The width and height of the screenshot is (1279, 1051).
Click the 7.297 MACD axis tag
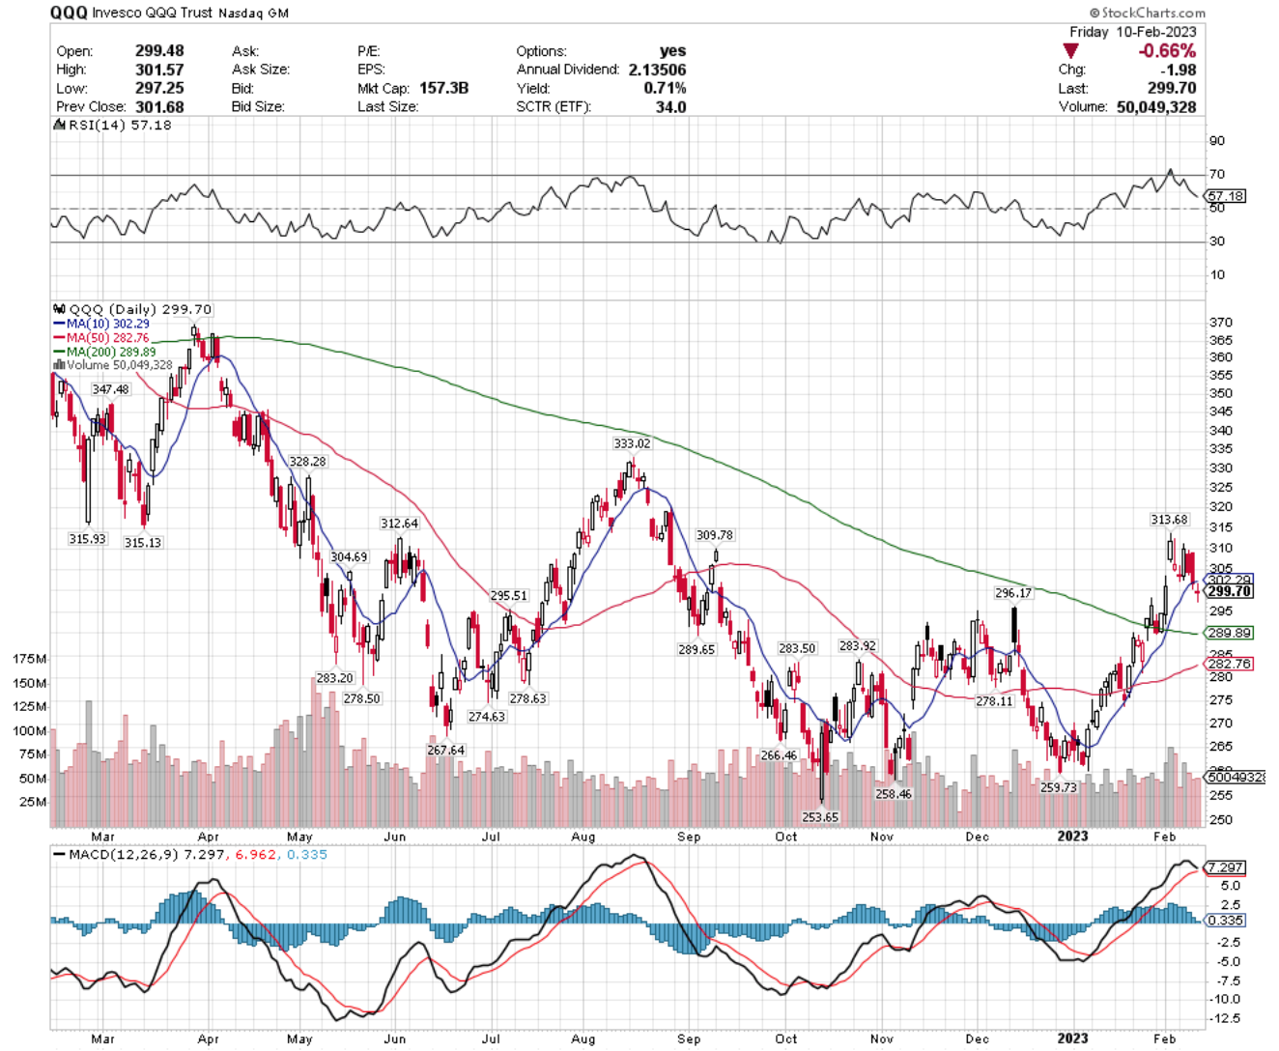pos(1226,867)
